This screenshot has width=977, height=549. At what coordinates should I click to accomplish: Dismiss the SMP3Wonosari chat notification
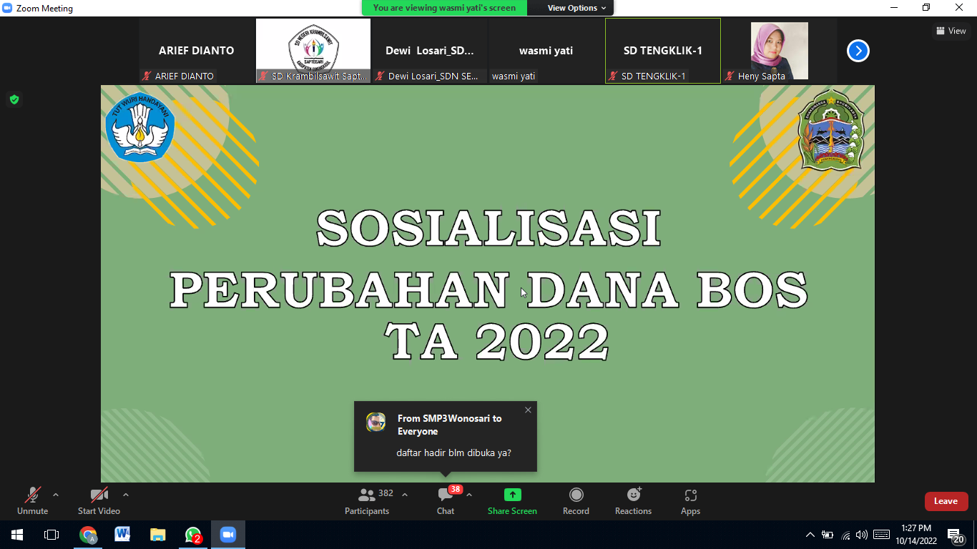(x=528, y=410)
